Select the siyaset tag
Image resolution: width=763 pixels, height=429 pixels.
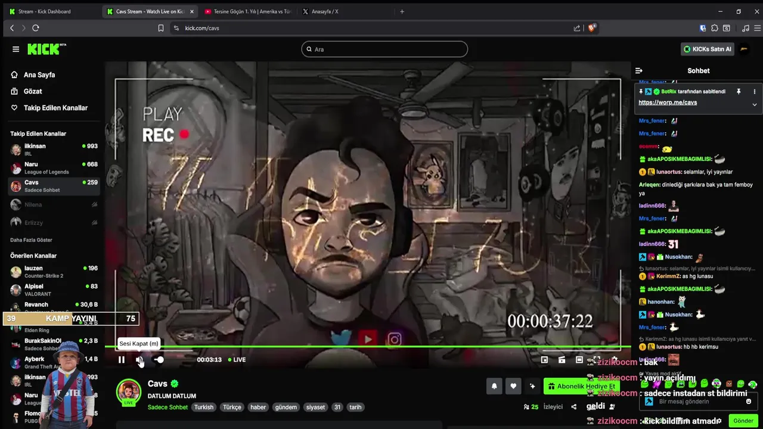tap(315, 408)
